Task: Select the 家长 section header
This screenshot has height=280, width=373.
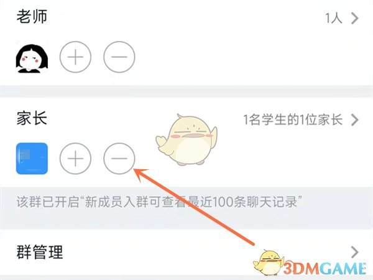Action: (x=32, y=118)
